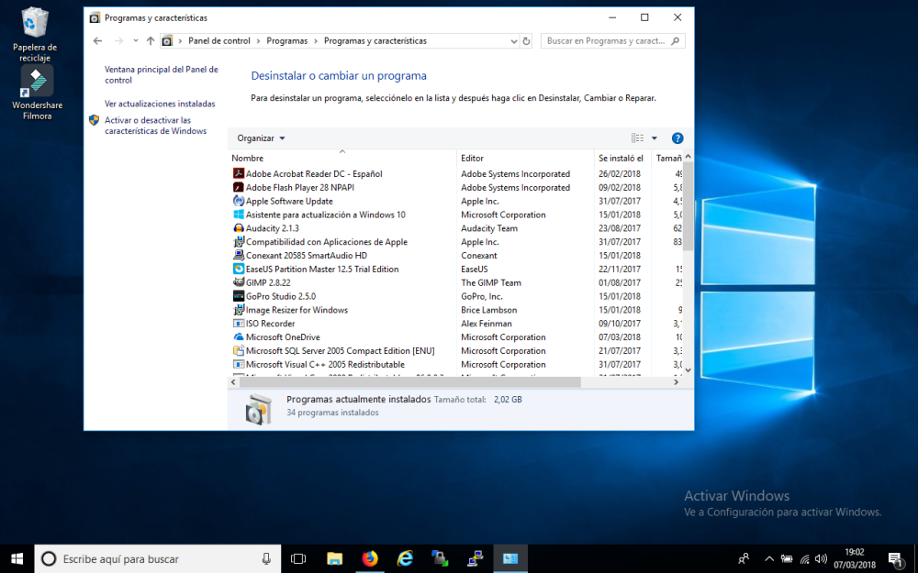Go up one folder level arrow
Screen dimensions: 918x573
pos(151,41)
